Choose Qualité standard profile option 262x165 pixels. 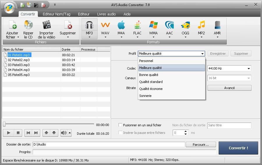pos(171,82)
